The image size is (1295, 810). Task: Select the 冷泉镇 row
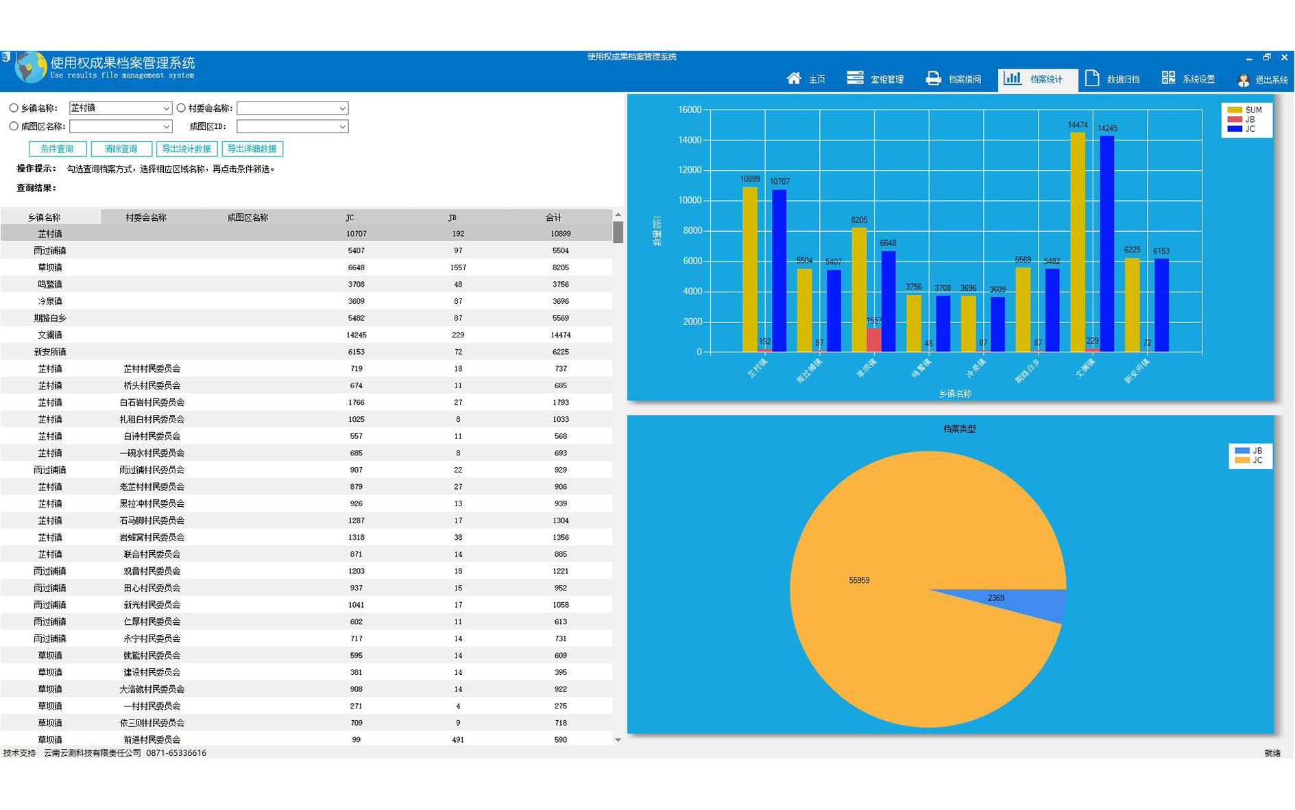306,301
